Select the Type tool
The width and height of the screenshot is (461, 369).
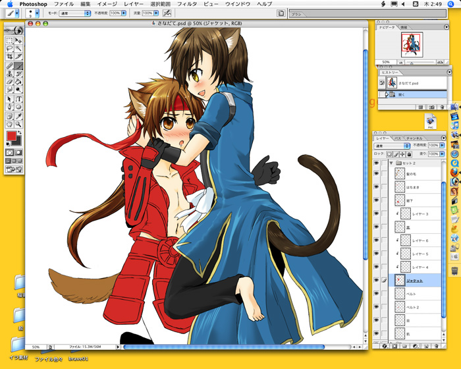(x=18, y=99)
